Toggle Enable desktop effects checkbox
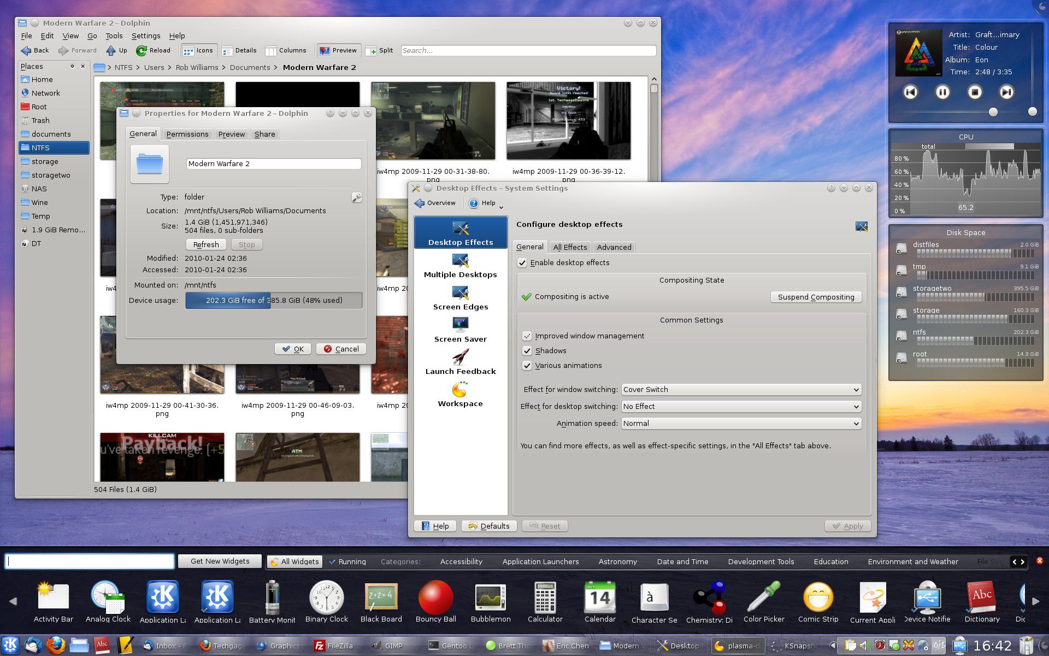 (522, 263)
